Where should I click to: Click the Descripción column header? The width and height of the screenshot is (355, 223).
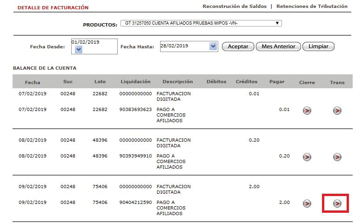(x=178, y=81)
